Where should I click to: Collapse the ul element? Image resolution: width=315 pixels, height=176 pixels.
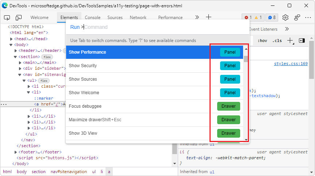coord(24,81)
